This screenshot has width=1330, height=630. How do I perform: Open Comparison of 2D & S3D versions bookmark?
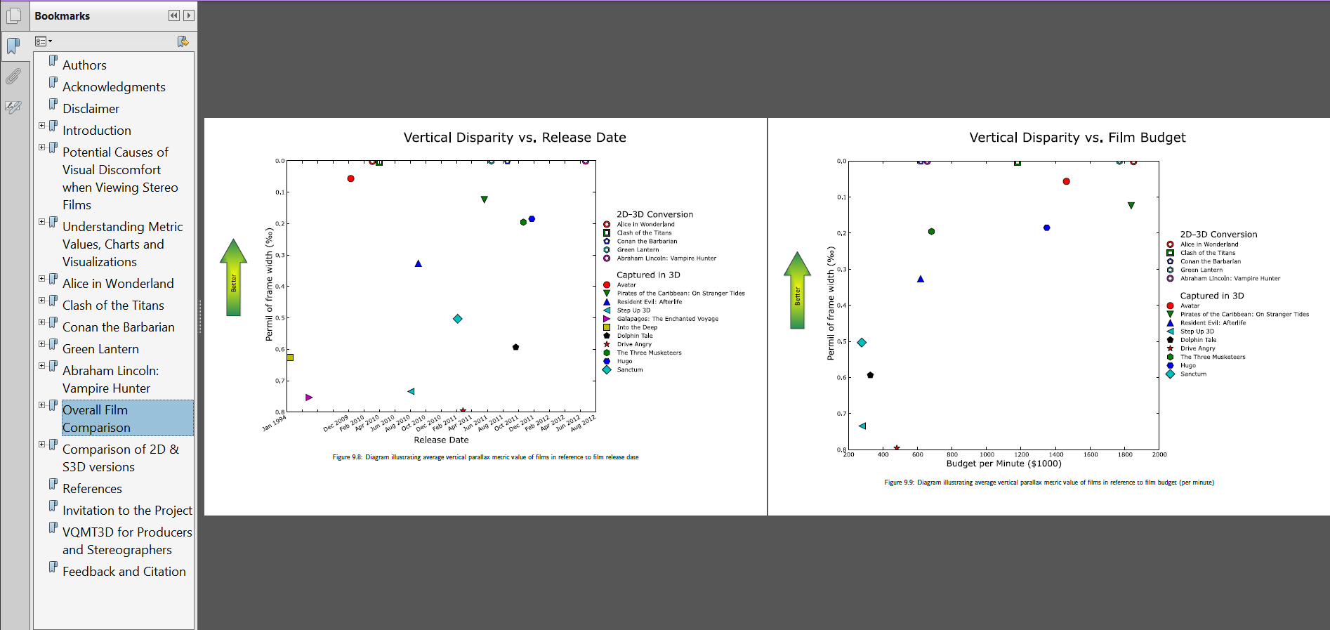click(x=121, y=458)
